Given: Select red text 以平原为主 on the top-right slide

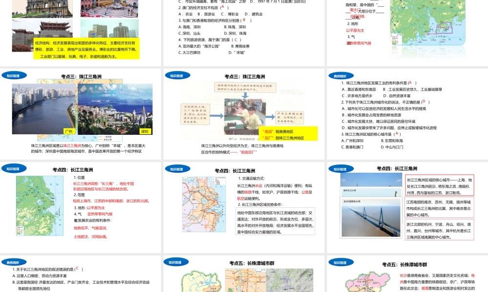Looking at the screenshot, I should tap(355, 30).
